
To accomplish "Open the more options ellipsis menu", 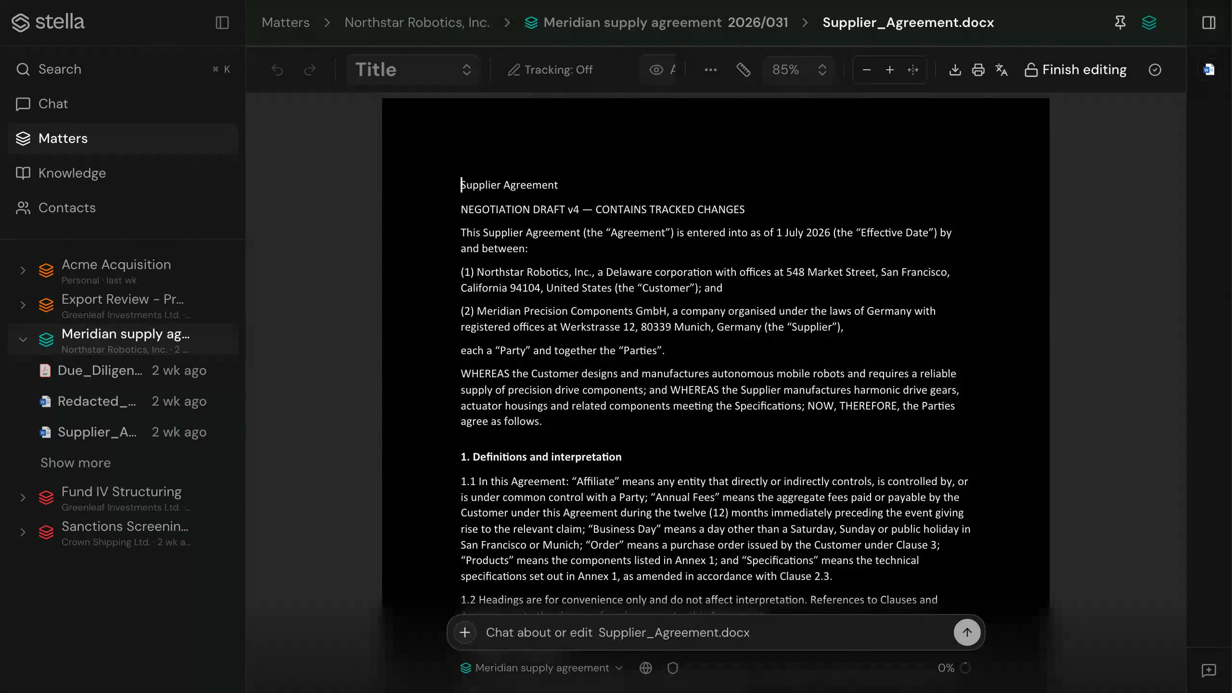I will pyautogui.click(x=710, y=70).
